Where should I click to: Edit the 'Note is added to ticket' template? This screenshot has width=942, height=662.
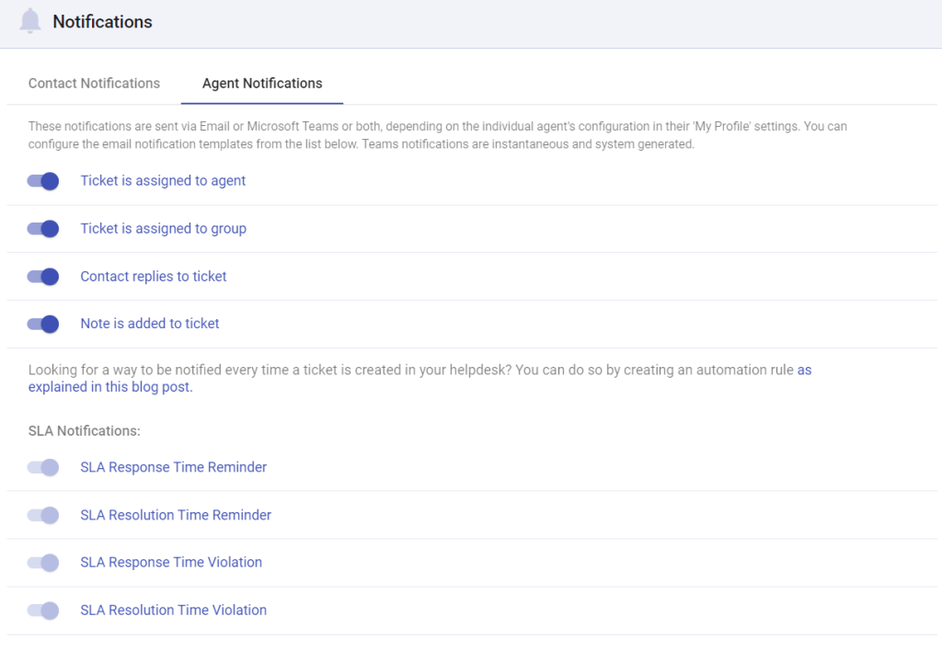149,324
